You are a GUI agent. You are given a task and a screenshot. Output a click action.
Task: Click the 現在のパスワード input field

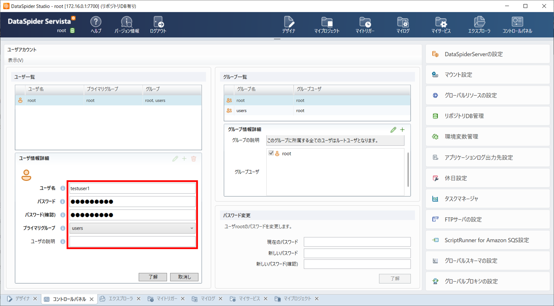pyautogui.click(x=357, y=242)
